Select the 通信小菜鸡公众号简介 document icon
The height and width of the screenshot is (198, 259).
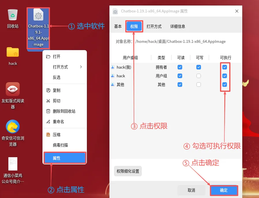(13, 164)
